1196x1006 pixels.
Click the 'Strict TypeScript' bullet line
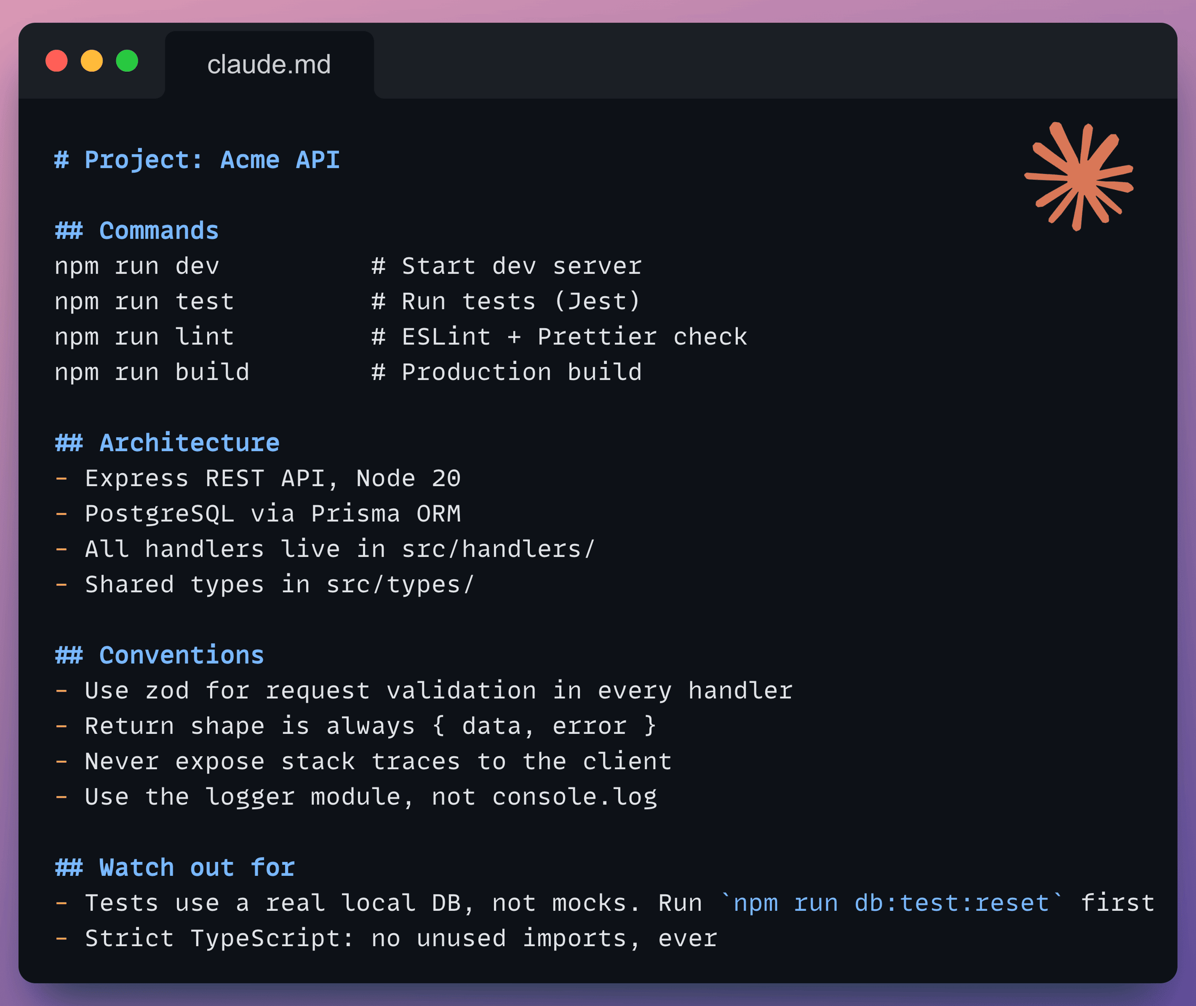(x=401, y=938)
